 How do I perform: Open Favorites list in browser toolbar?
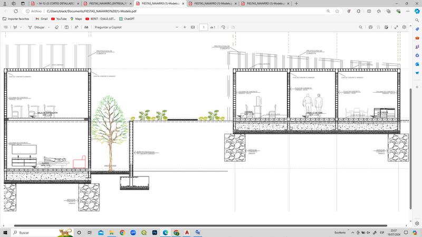click(379, 11)
